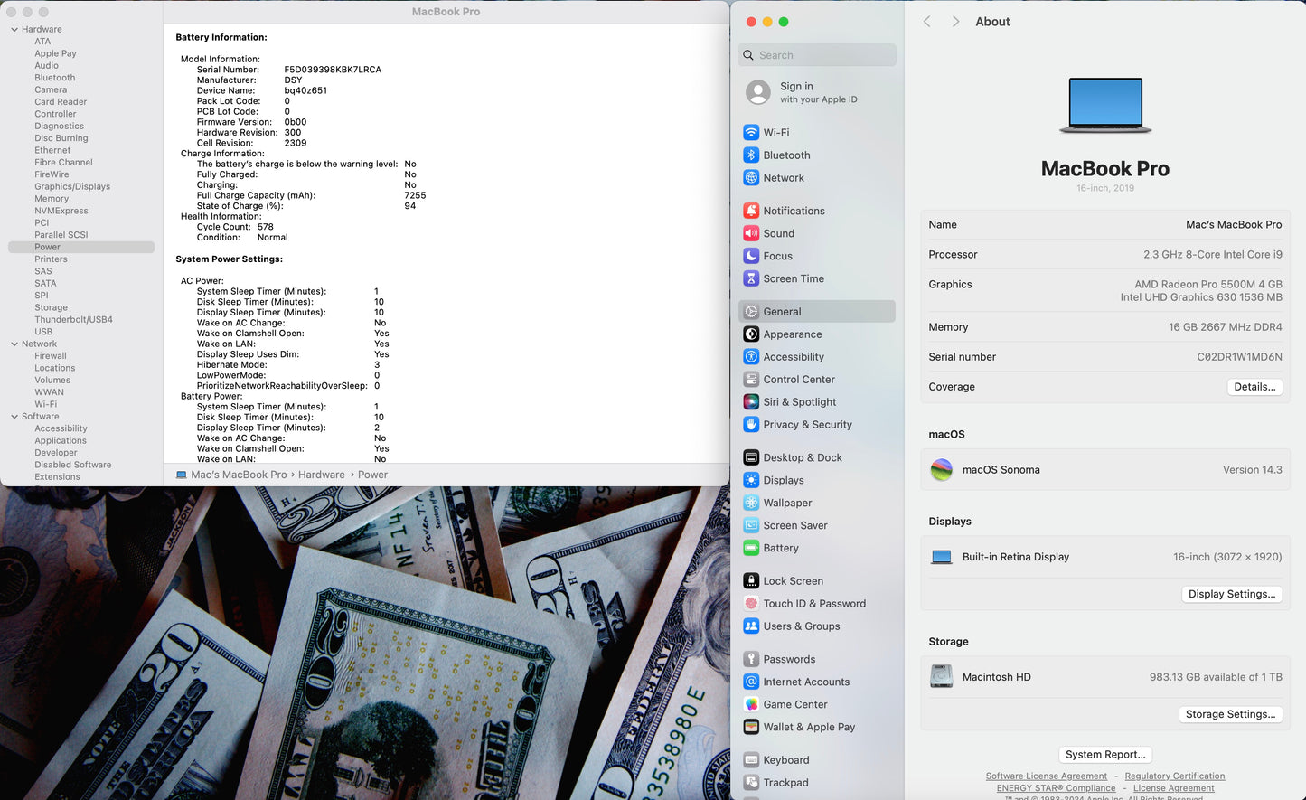Collapse the Network section in System Report
The image size is (1306, 800).
pos(14,344)
